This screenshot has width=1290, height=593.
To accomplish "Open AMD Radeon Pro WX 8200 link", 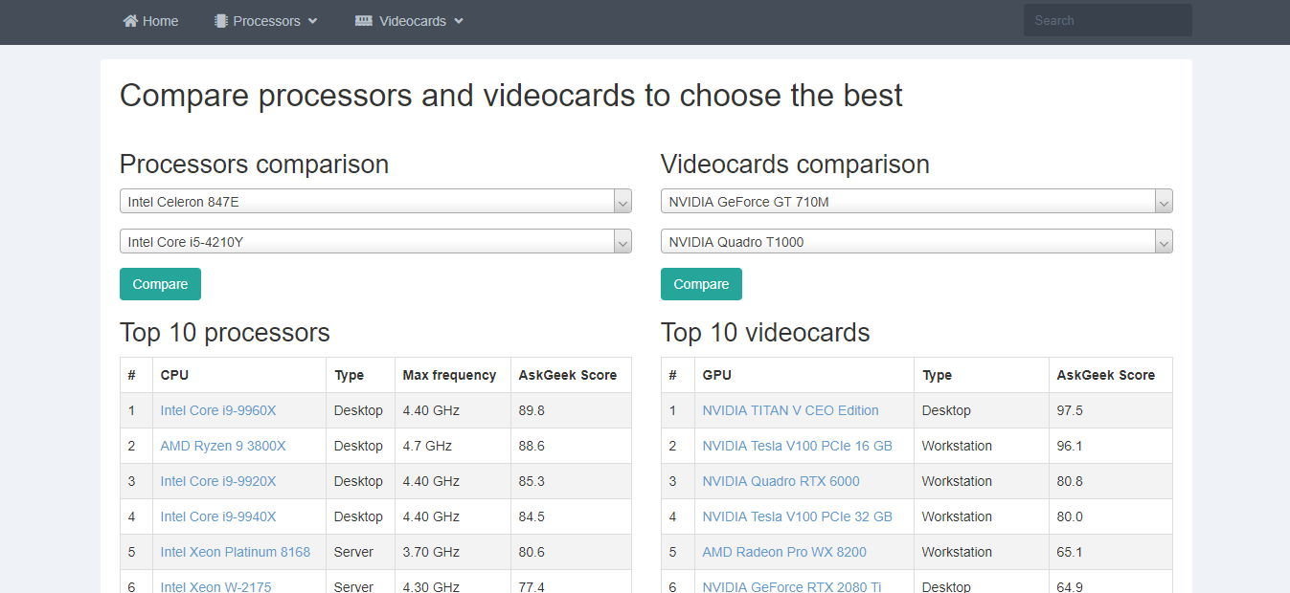I will coord(784,552).
